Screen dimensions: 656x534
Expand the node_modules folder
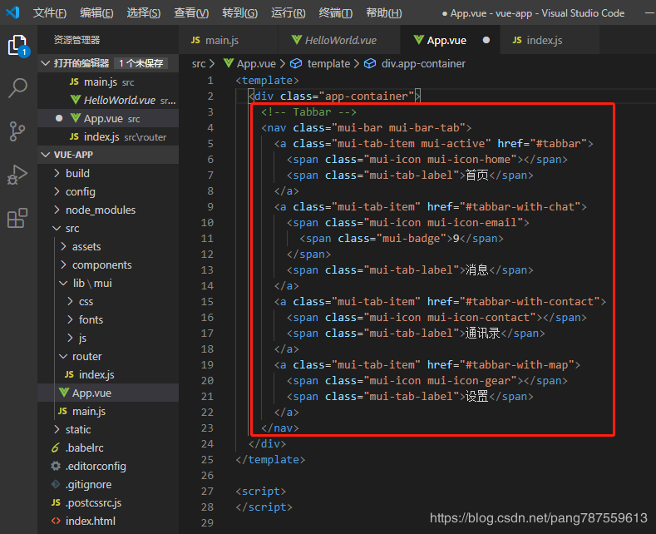click(x=57, y=210)
